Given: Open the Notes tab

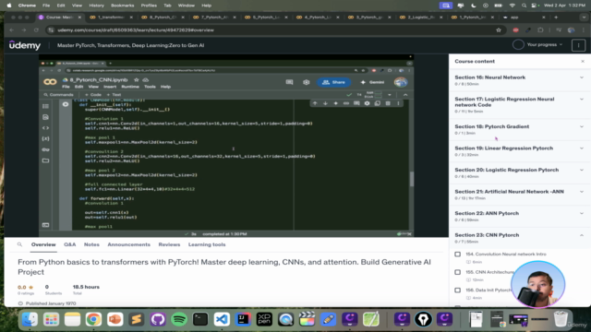Looking at the screenshot, I should (91, 244).
